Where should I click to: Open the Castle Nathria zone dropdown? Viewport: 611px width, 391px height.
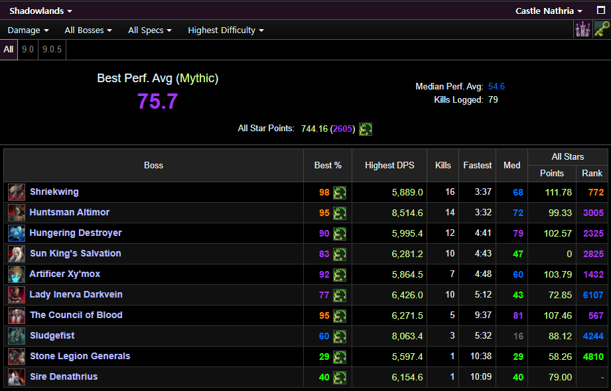549,11
